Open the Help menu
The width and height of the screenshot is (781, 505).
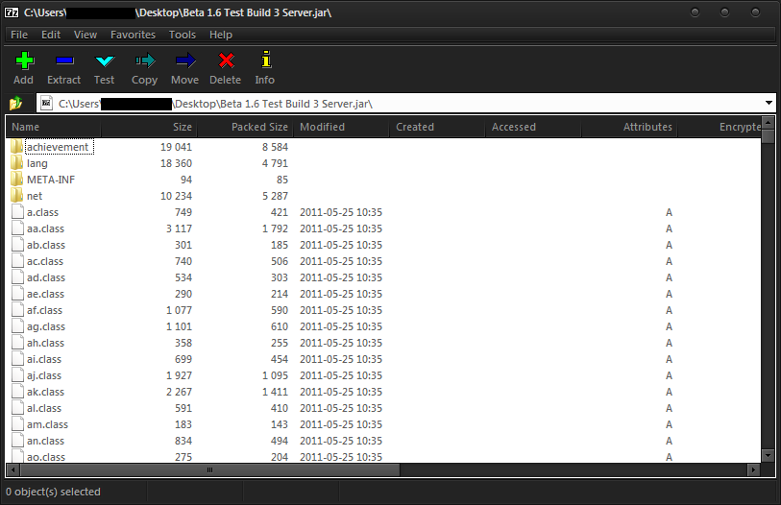(x=221, y=35)
